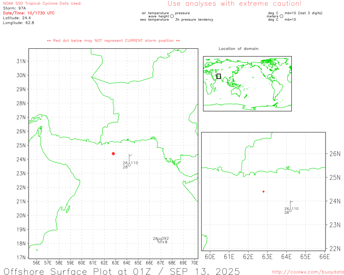Click the '56E' longitude label on main map

[x=37, y=263]
